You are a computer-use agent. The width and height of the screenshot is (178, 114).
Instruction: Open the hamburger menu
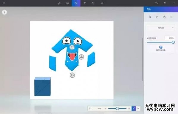point(4,3)
